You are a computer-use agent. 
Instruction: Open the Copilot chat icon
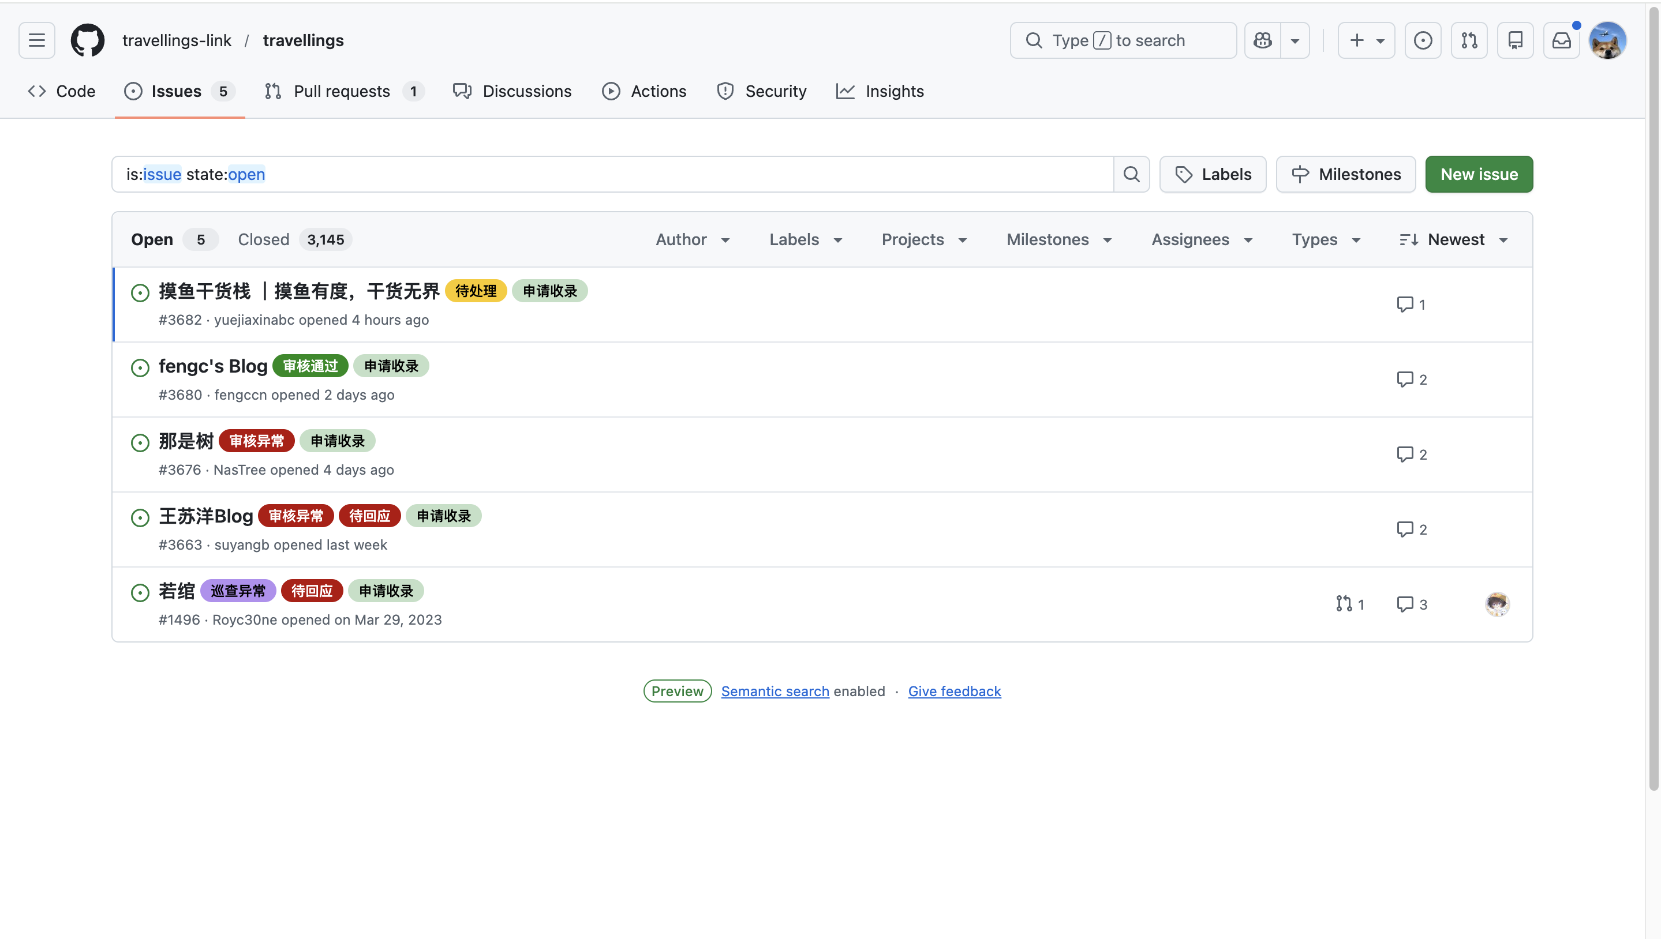tap(1262, 40)
